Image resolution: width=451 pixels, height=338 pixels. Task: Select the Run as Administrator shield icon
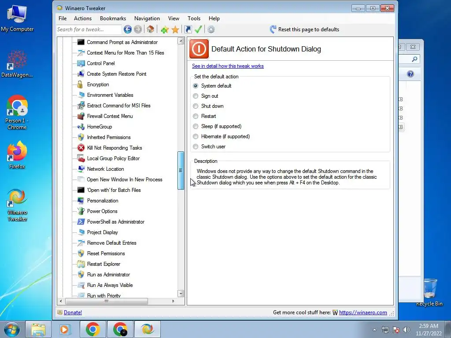tap(81, 275)
